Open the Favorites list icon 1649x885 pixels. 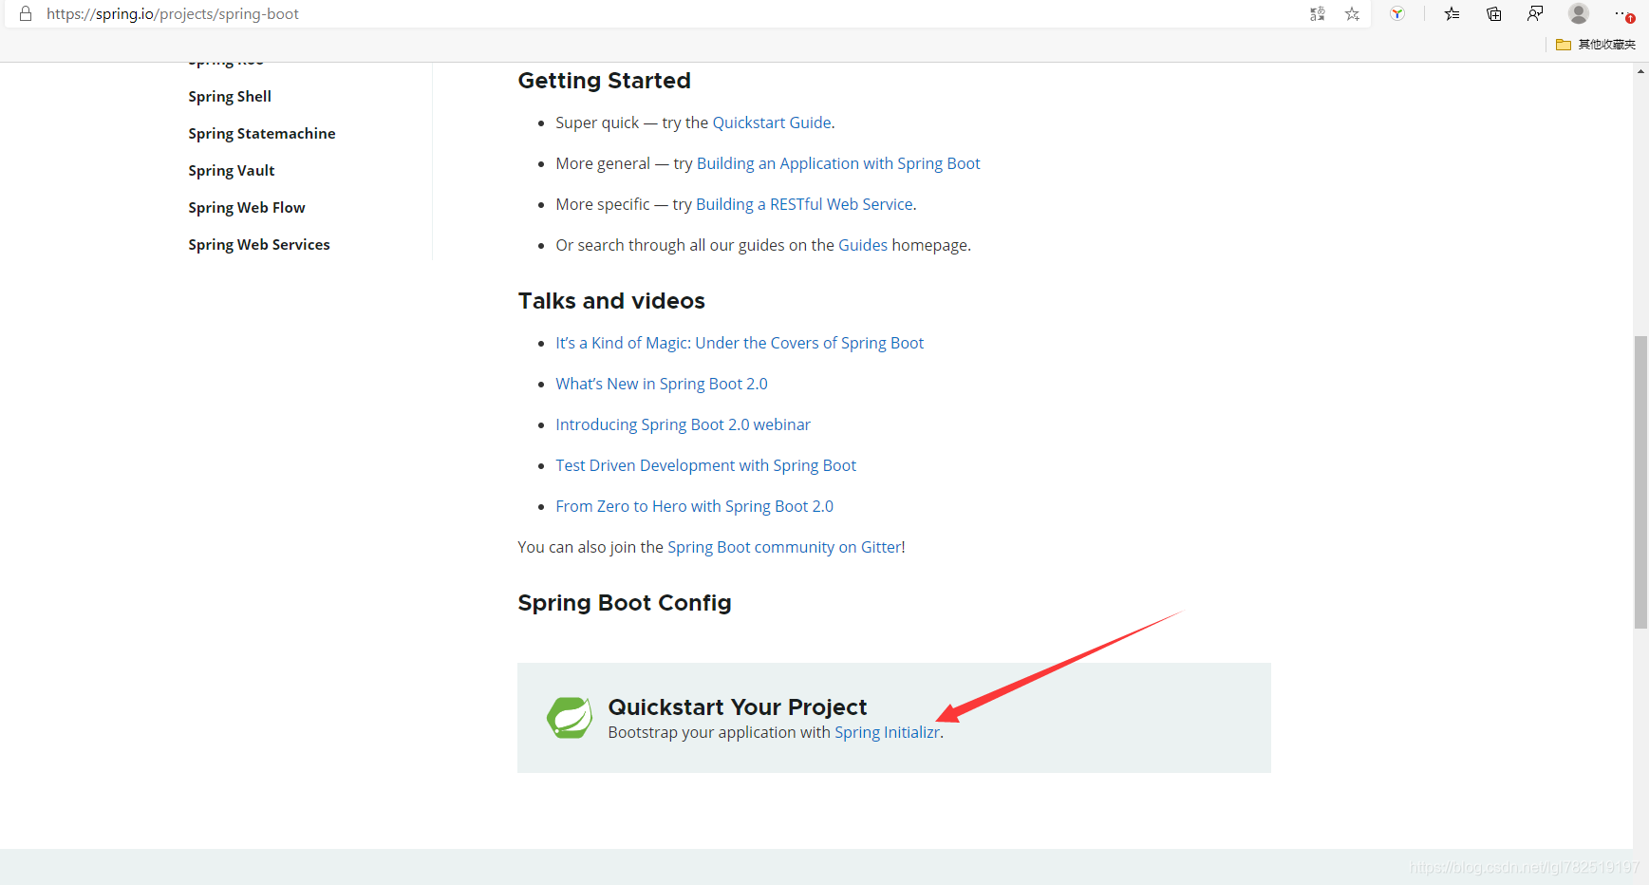(1452, 13)
